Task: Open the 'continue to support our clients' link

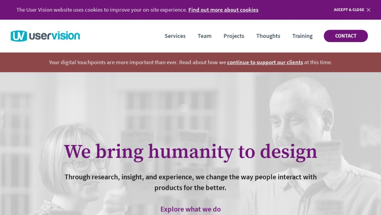Action: (x=265, y=62)
